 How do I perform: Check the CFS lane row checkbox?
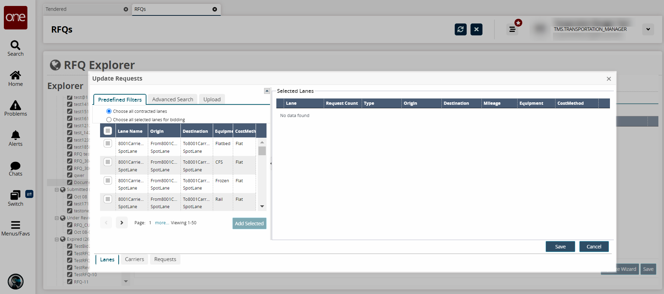tap(108, 162)
